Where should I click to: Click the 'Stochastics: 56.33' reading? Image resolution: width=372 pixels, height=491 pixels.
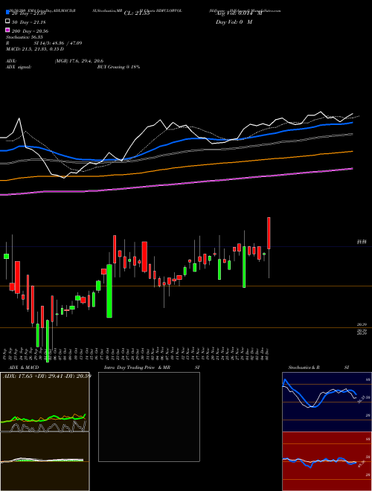[25, 37]
